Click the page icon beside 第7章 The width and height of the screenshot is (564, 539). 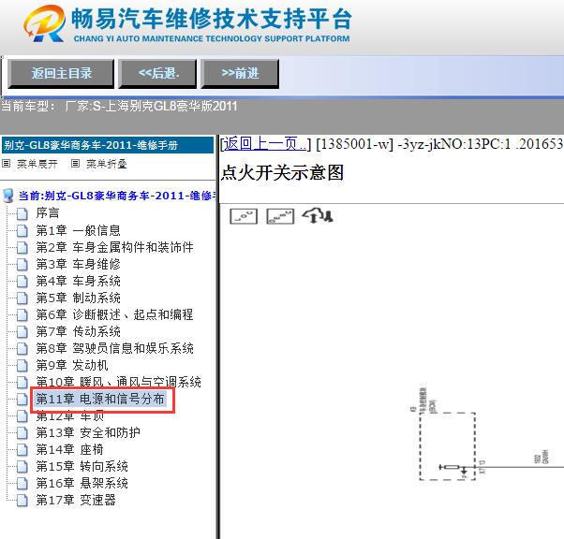click(22, 332)
